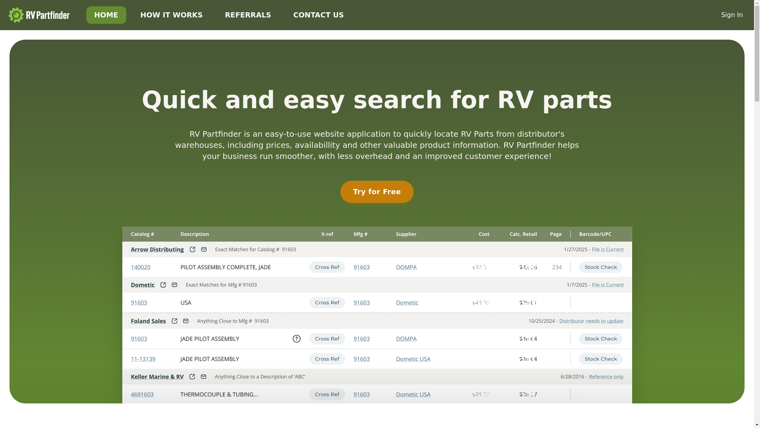The height and width of the screenshot is (428, 760).
Task: Open catalog number 4691603
Action: [142, 394]
